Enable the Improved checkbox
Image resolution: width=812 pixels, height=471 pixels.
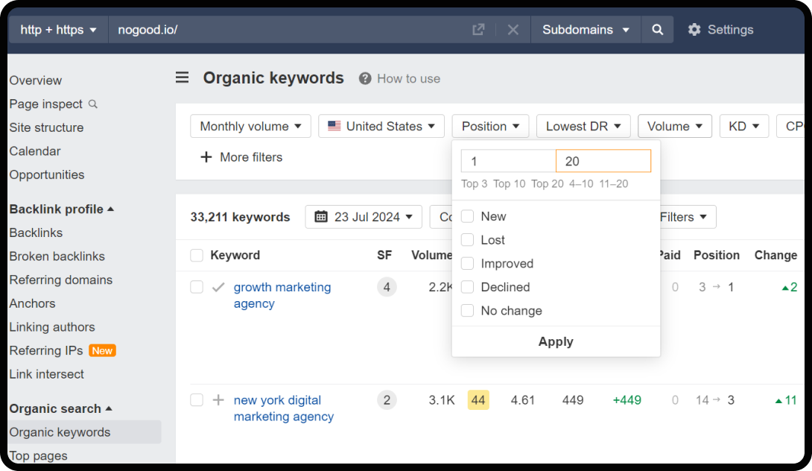click(x=467, y=264)
